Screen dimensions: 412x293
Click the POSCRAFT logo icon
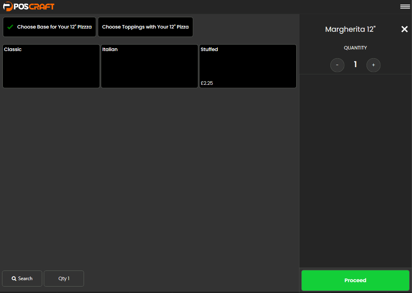click(8, 6)
